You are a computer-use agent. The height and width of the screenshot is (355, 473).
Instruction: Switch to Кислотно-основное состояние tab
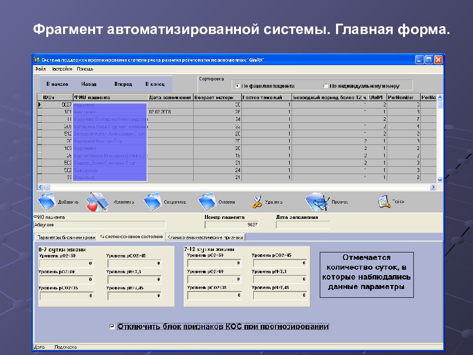click(131, 237)
